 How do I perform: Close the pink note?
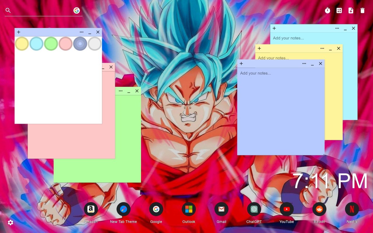[x=111, y=67]
